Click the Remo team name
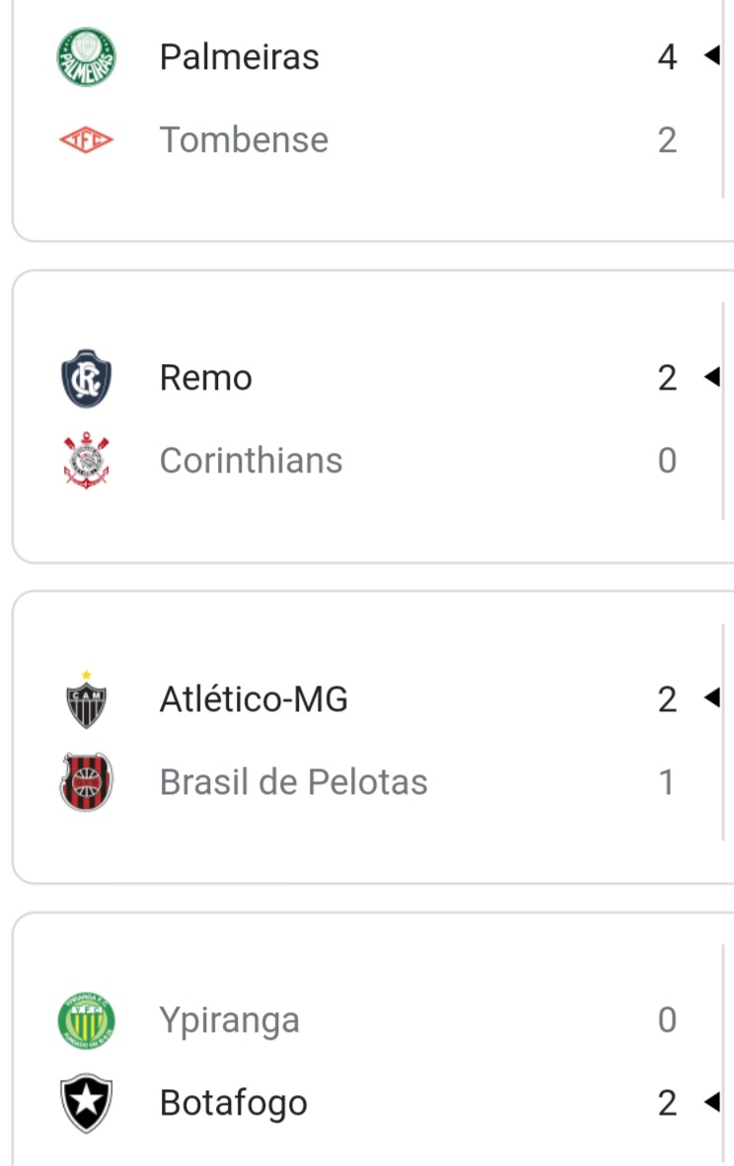Image resolution: width=734 pixels, height=1166 pixels. point(205,378)
